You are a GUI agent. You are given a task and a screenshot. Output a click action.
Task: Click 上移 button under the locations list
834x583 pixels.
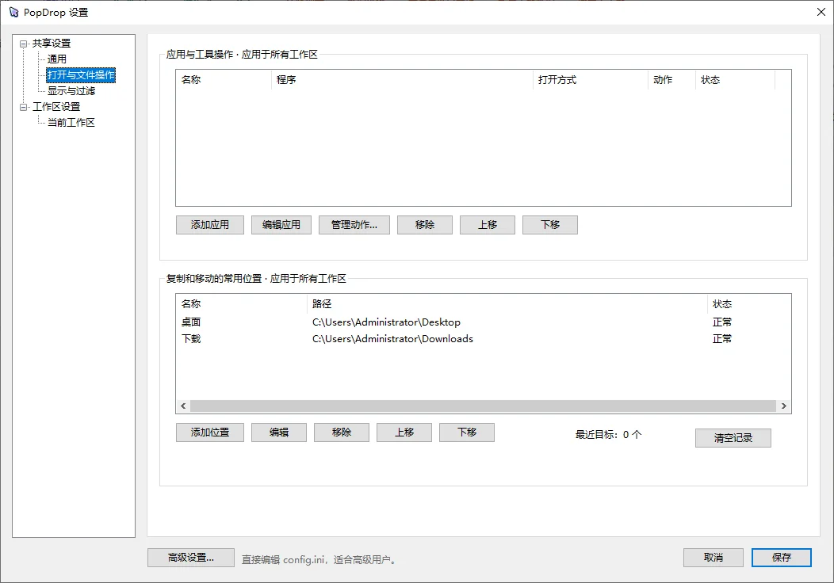(405, 432)
